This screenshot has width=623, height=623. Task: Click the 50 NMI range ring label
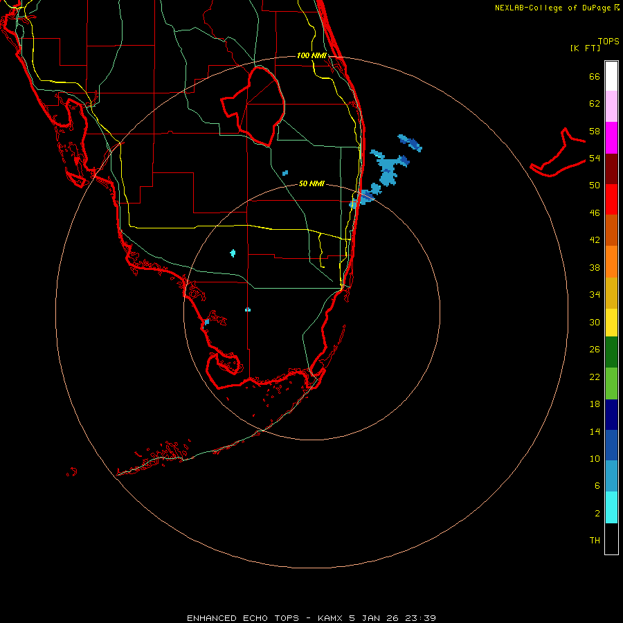click(x=311, y=183)
